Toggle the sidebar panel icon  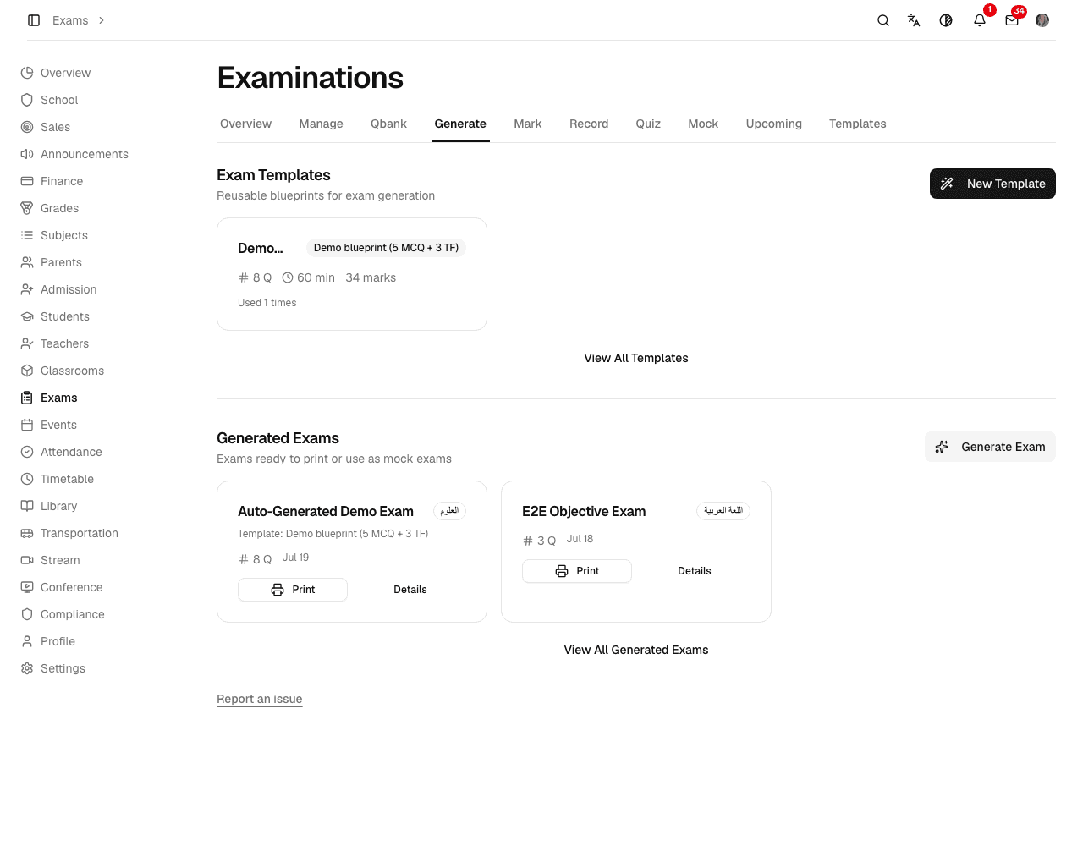click(x=34, y=20)
